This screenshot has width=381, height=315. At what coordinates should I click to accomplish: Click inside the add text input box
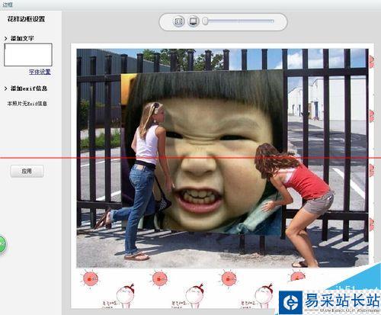(x=28, y=55)
